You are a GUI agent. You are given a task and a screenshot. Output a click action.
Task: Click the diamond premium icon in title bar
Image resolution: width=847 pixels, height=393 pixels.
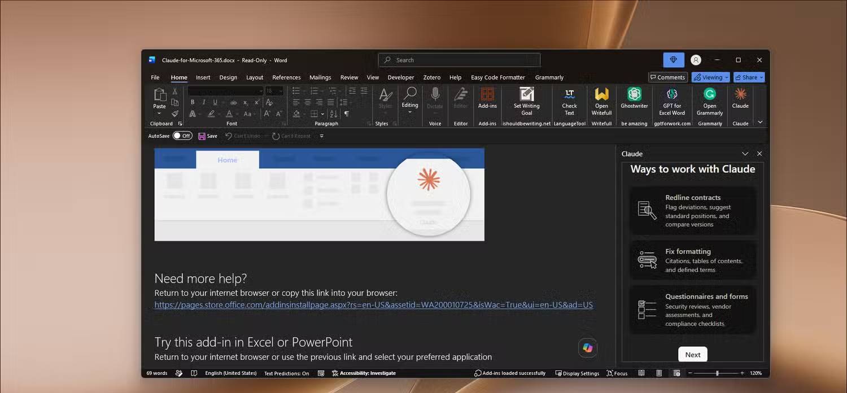click(x=673, y=60)
